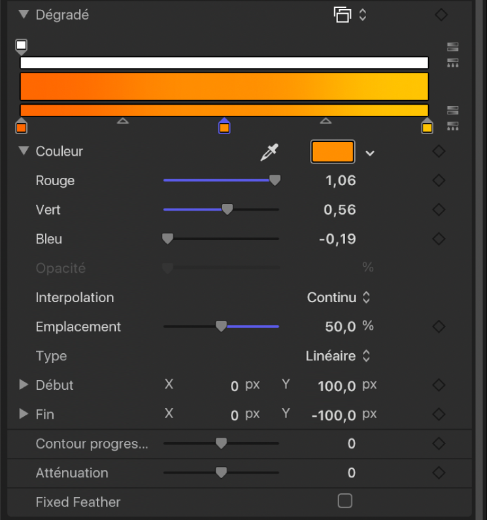Click the Atténuation slider handle
The height and width of the screenshot is (520, 487).
[x=221, y=472]
